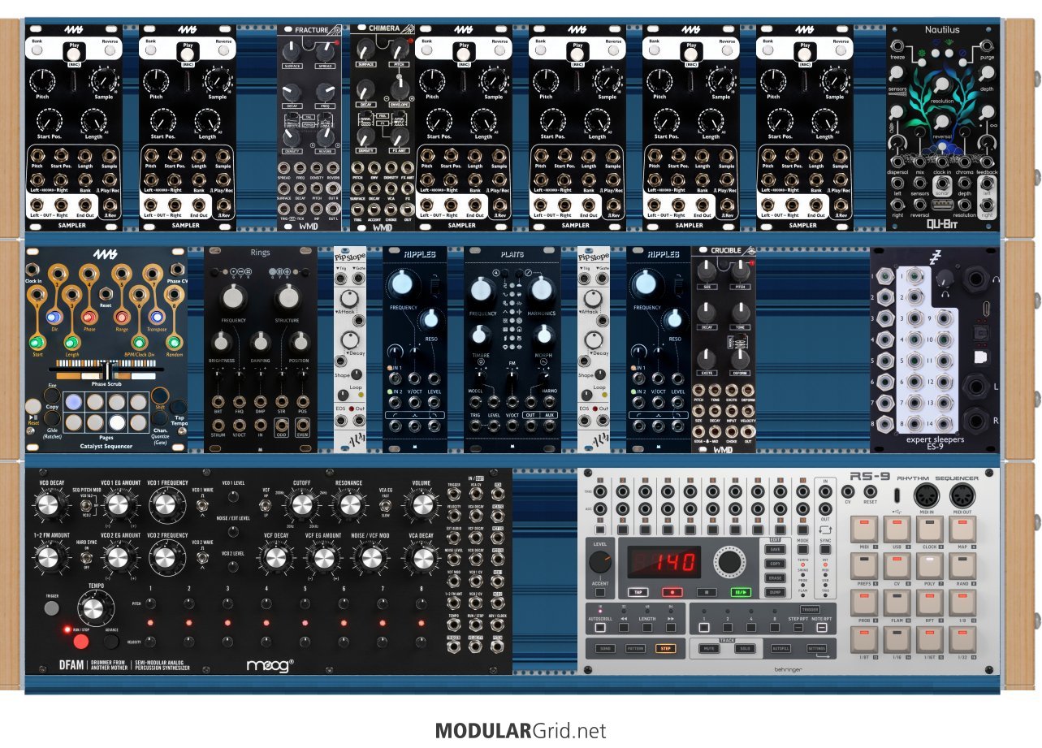Click the STEP RPT button on RS-9
Viewport: 1042px width, 748px height.
[798, 627]
